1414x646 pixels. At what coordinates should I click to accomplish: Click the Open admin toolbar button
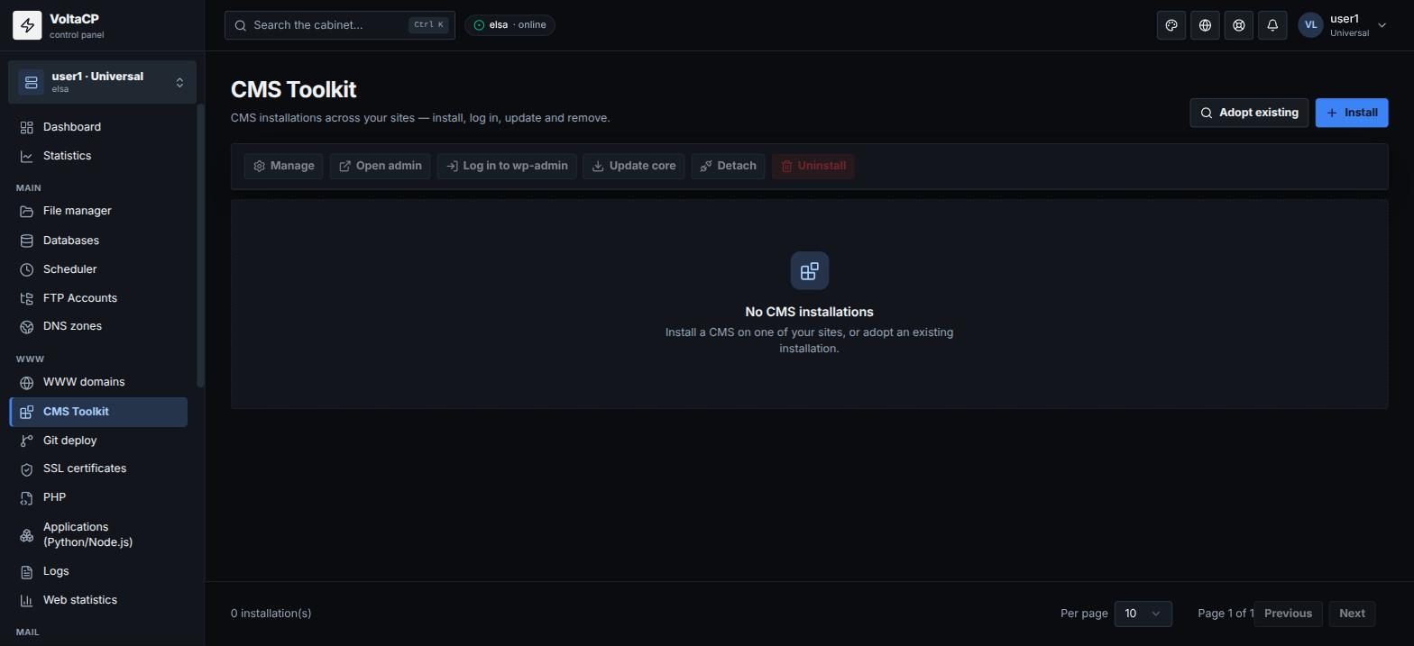pyautogui.click(x=380, y=166)
